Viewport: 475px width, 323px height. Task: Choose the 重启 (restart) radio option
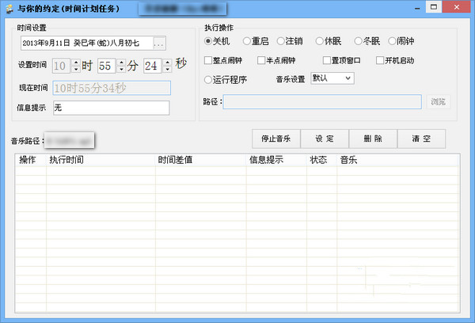247,41
